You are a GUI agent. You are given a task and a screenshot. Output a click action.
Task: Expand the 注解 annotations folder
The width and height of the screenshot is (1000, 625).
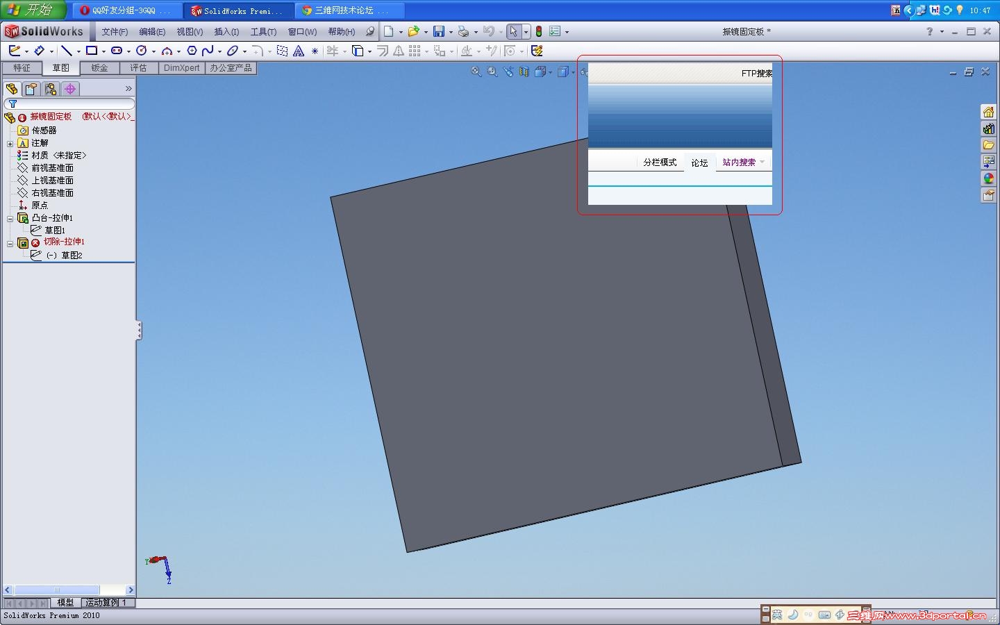pos(10,144)
